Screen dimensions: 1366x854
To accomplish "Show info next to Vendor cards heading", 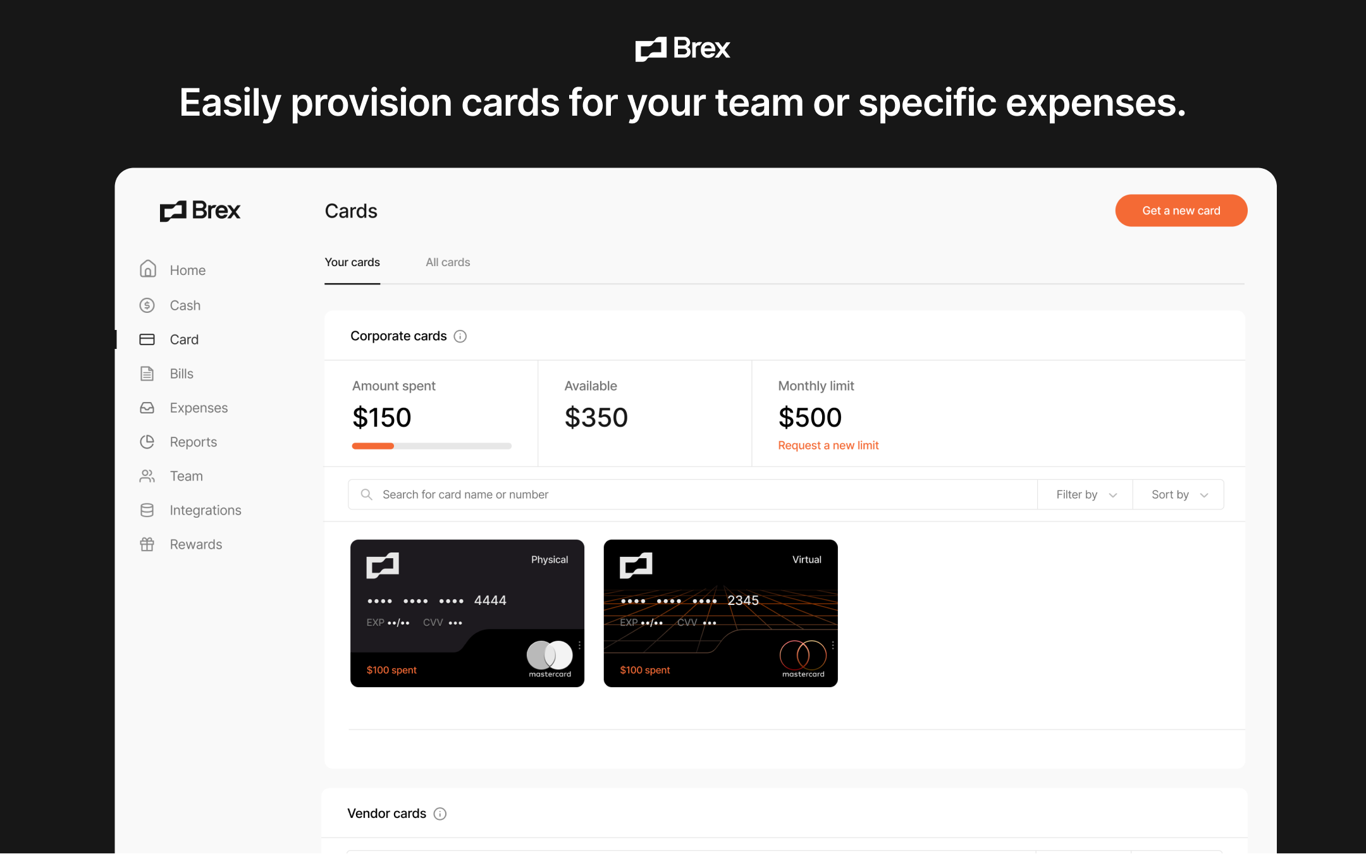I will tap(440, 814).
